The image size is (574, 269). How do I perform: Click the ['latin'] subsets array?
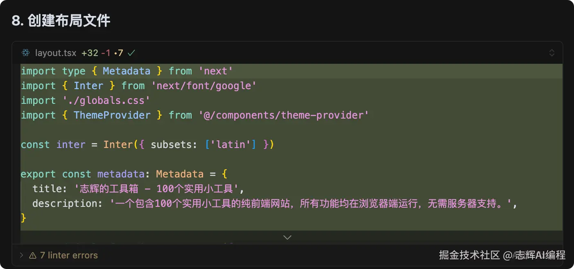[x=230, y=145]
